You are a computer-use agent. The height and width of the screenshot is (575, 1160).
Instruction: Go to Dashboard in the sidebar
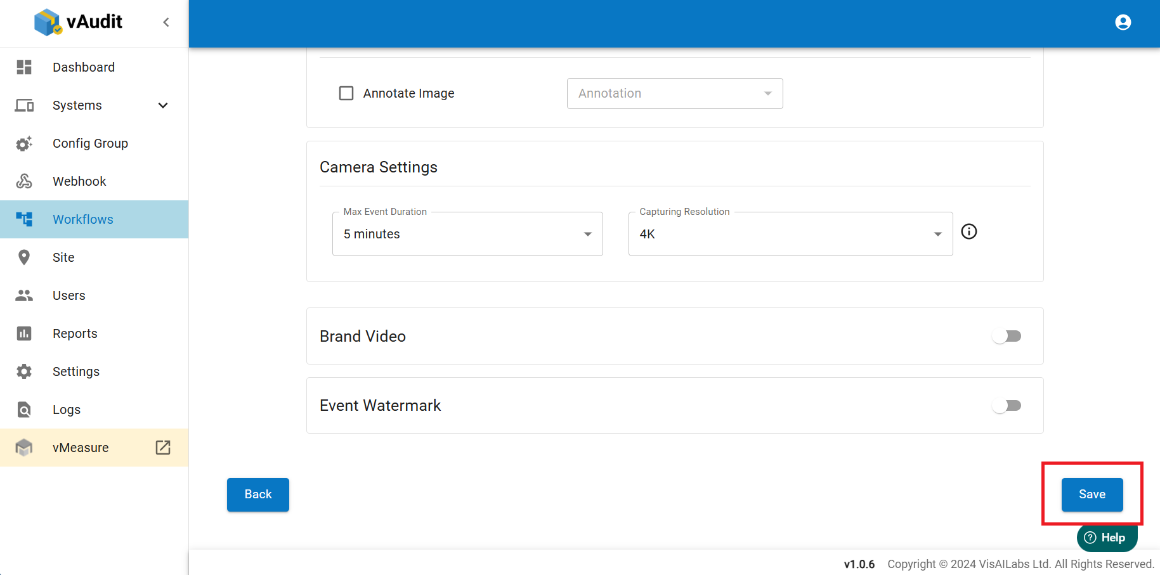click(x=94, y=67)
